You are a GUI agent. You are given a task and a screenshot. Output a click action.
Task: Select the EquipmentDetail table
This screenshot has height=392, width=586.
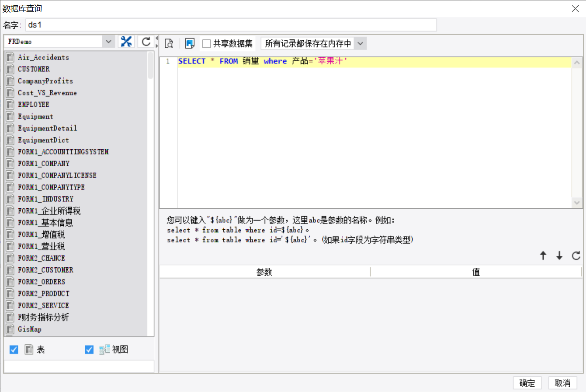coord(76,128)
